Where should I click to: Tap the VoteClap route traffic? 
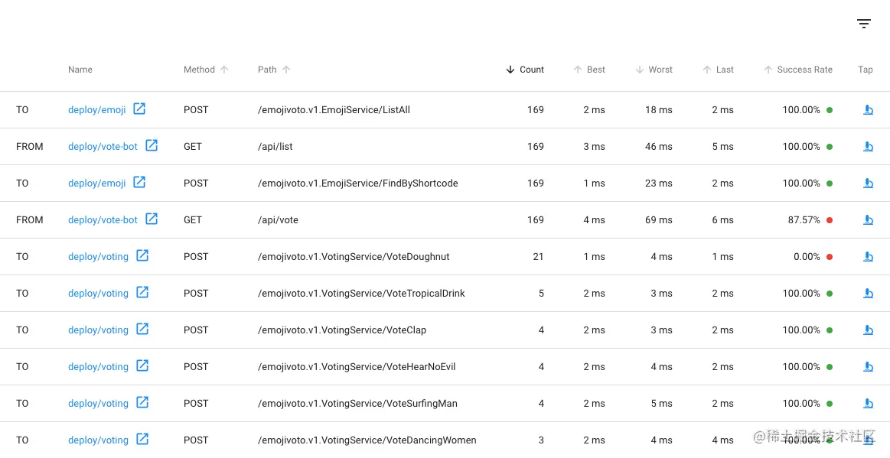868,330
